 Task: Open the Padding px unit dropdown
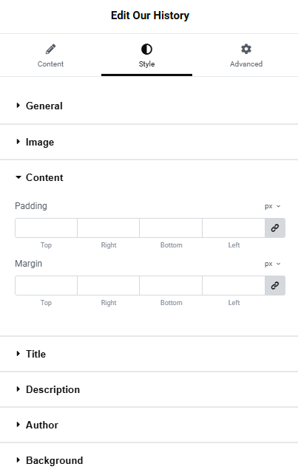[272, 206]
